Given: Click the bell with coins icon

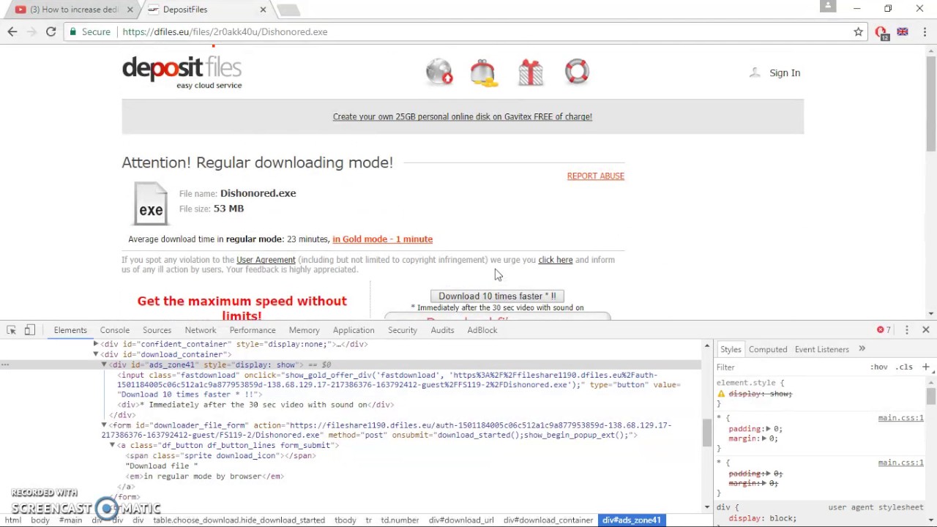Looking at the screenshot, I should 484,72.
